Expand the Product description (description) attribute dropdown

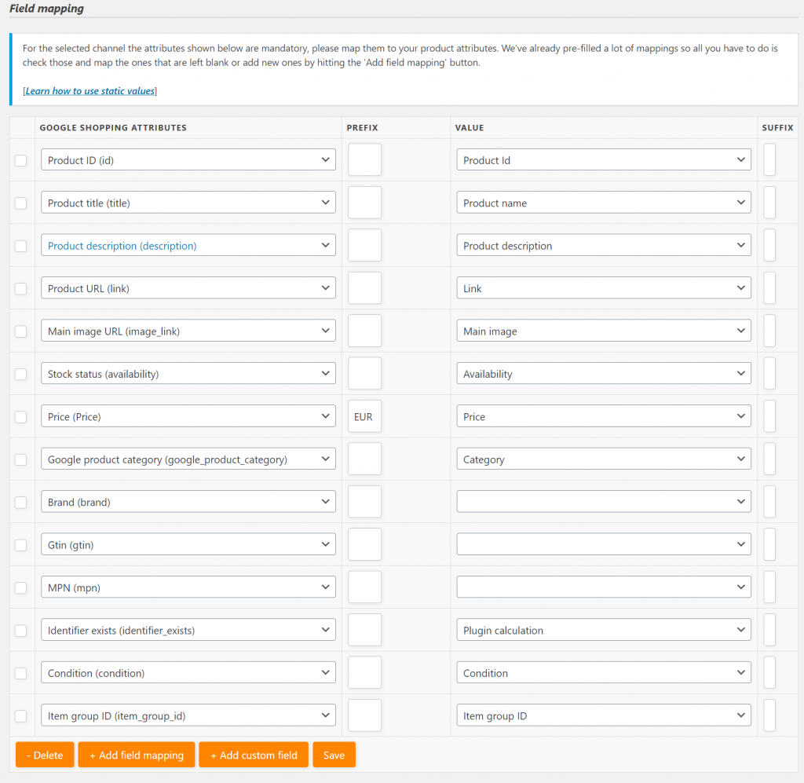(188, 246)
